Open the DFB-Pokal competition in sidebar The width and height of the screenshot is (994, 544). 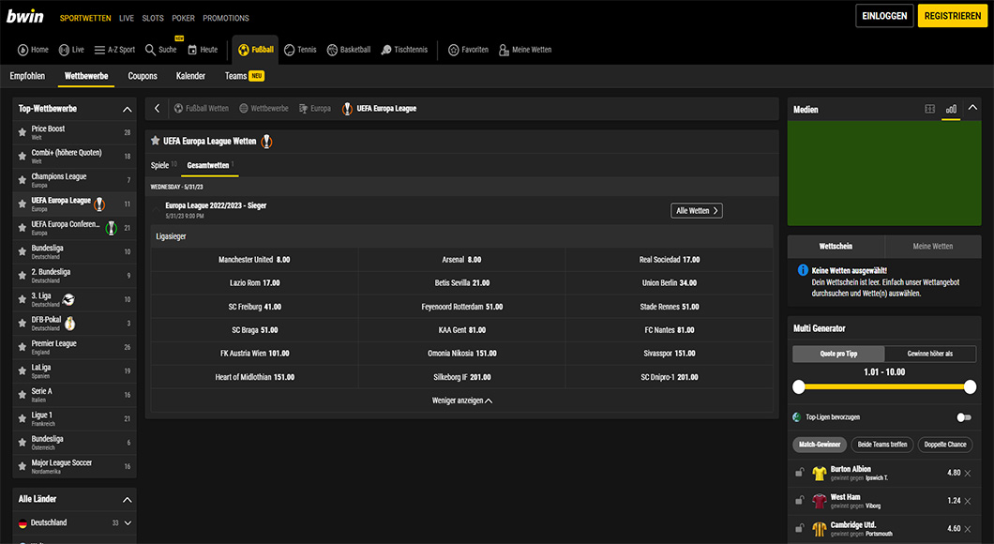coord(74,324)
